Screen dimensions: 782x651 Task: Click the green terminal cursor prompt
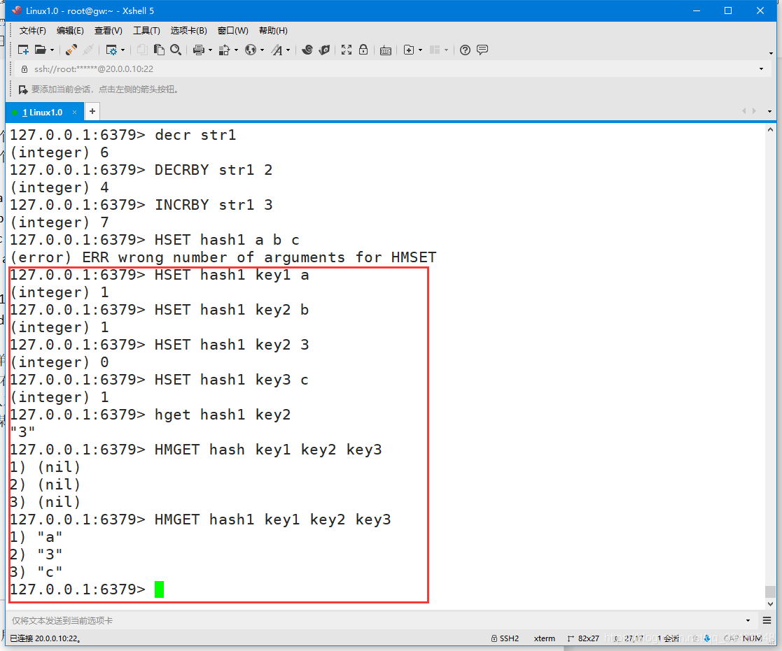[x=159, y=589]
